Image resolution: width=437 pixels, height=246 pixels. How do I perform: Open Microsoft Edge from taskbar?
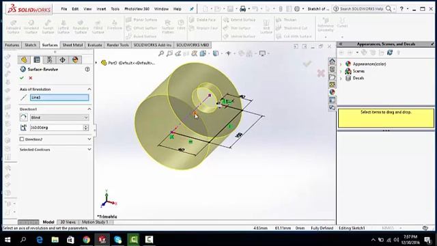pyautogui.click(x=40, y=240)
